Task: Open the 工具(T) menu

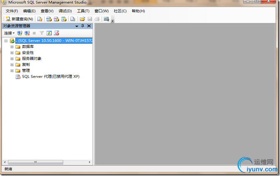Action: 83,11
